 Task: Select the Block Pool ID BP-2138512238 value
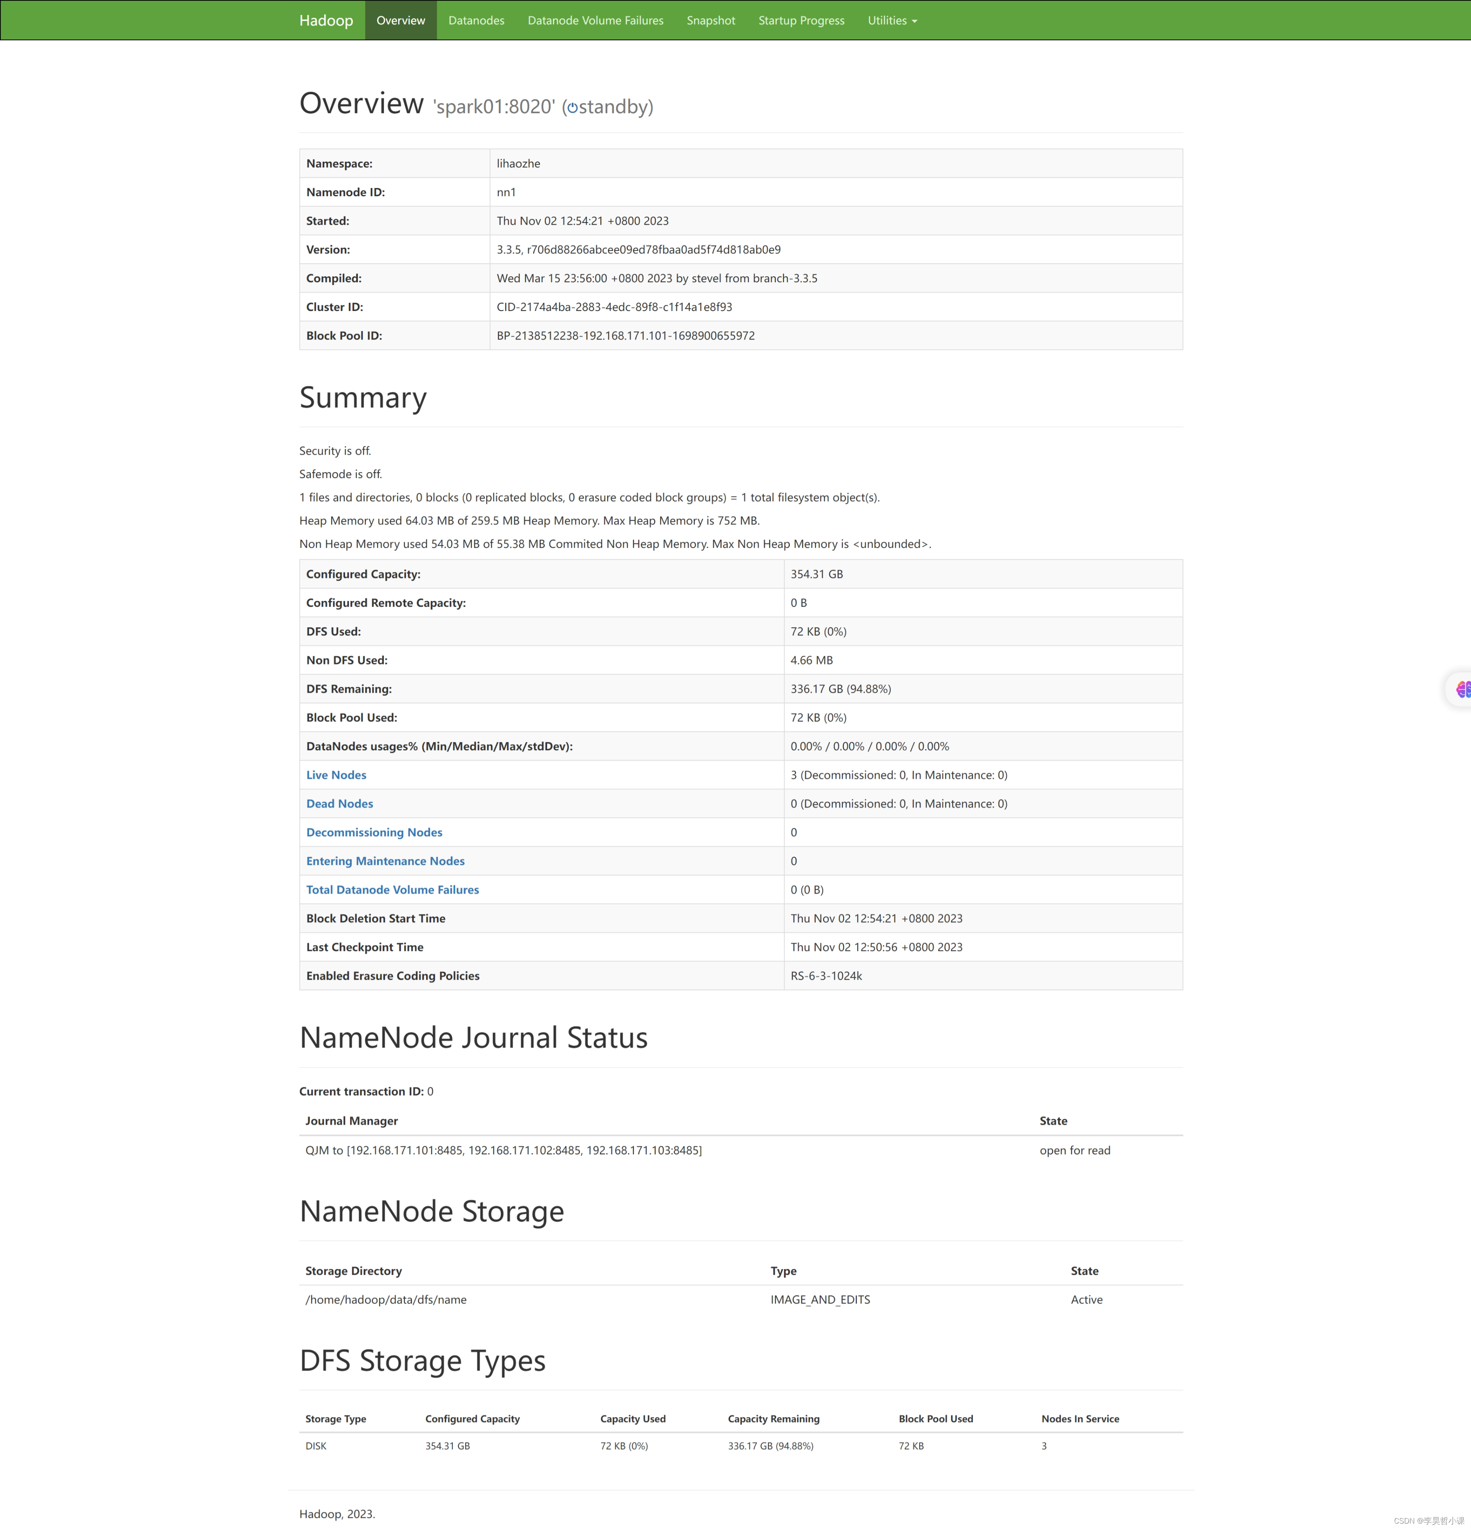tap(626, 335)
